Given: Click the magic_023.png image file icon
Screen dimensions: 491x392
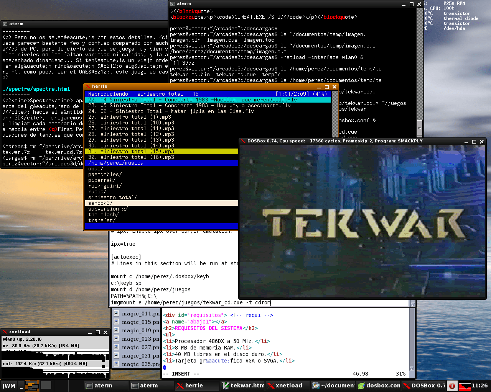Looking at the screenshot, I should coord(116,339).
